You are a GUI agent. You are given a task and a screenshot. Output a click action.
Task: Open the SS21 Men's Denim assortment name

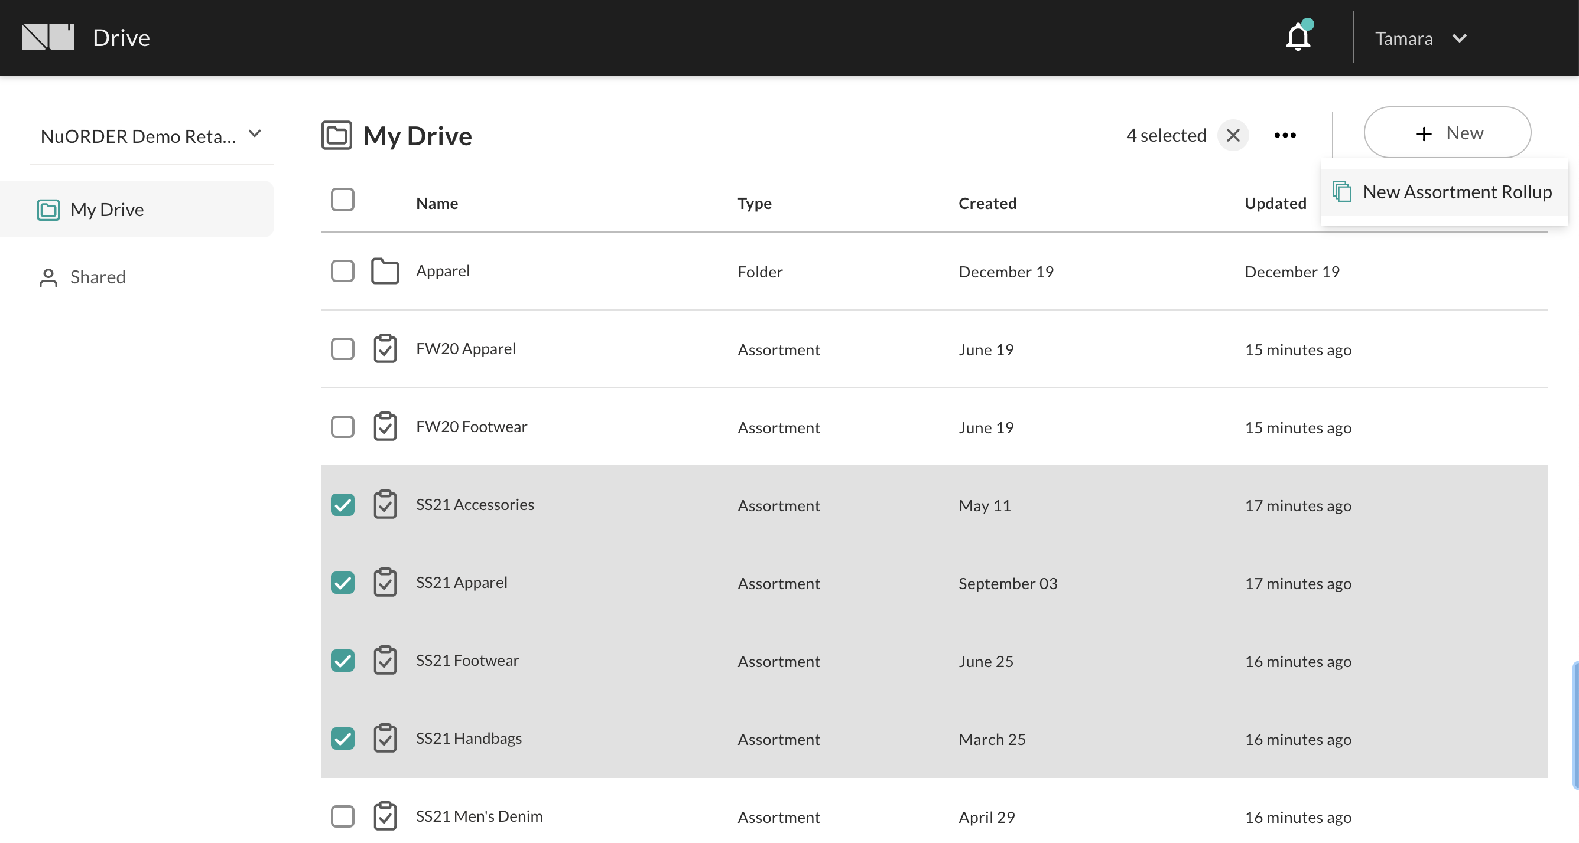click(x=479, y=816)
